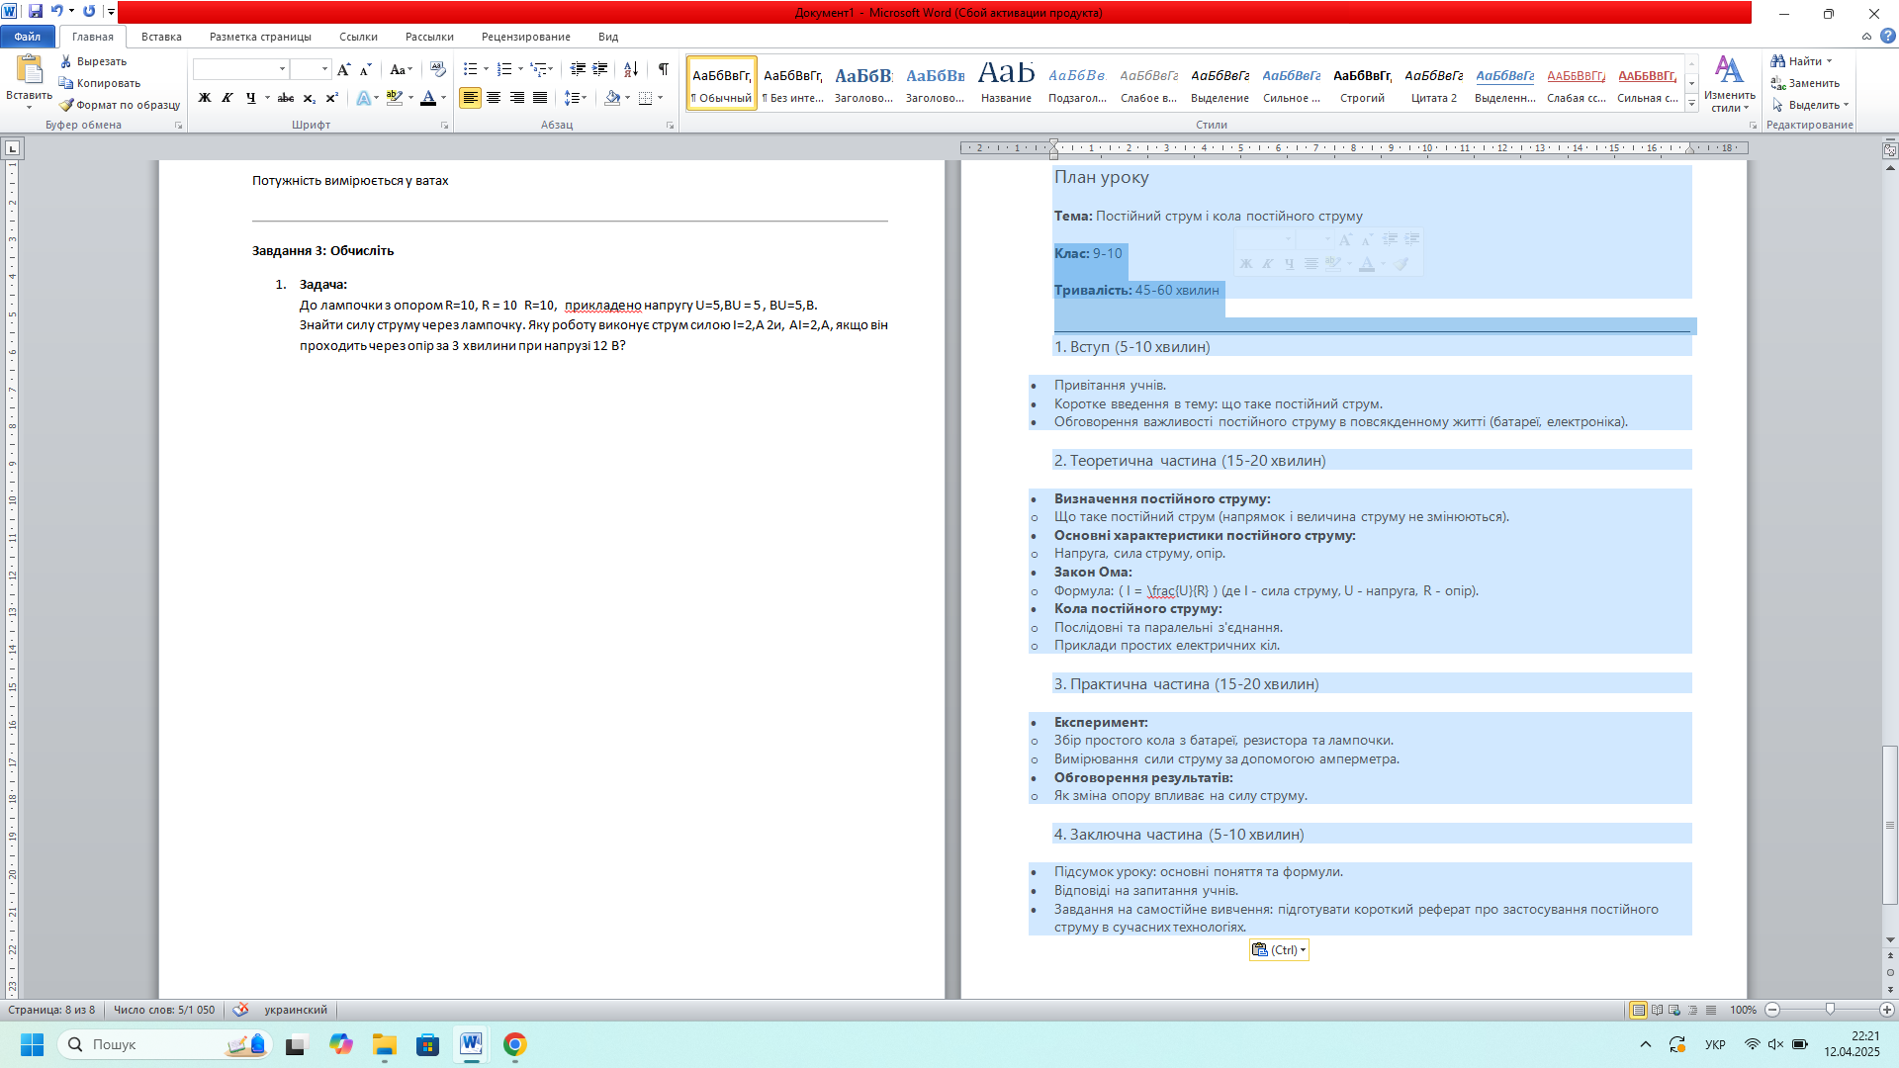Image resolution: width=1899 pixels, height=1068 pixels.
Task: Open text effects glowing A icon
Action: [x=363, y=98]
